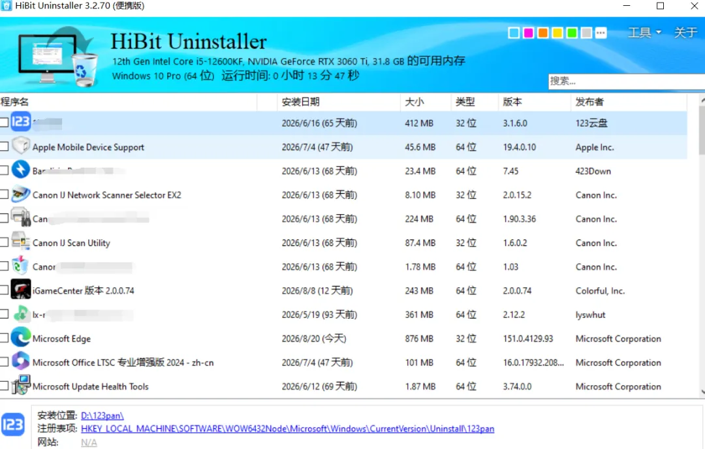This screenshot has width=705, height=449.
Task: Sort by the 大小 column header
Action: pyautogui.click(x=426, y=102)
